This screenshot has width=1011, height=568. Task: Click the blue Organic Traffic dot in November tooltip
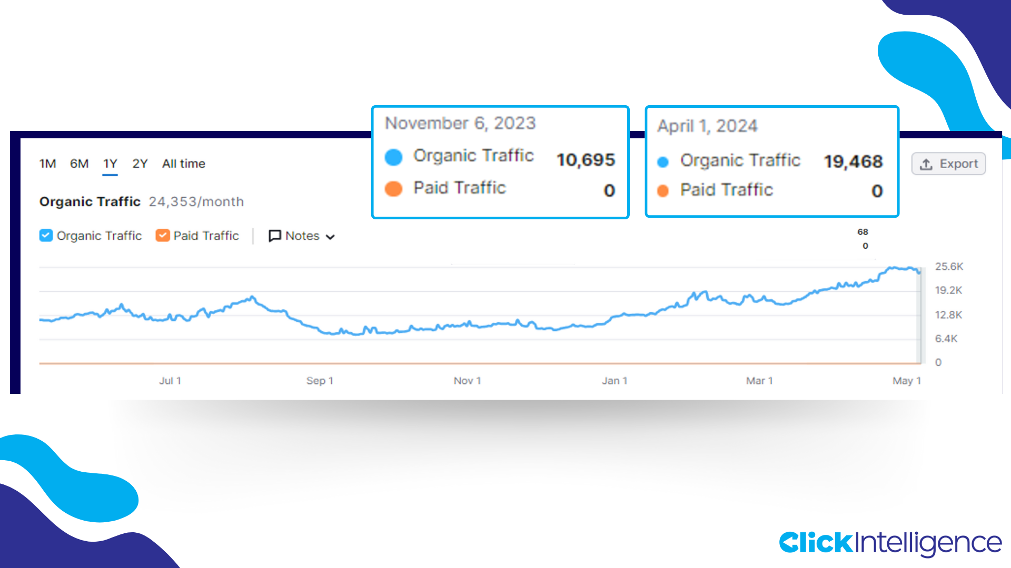click(x=393, y=157)
